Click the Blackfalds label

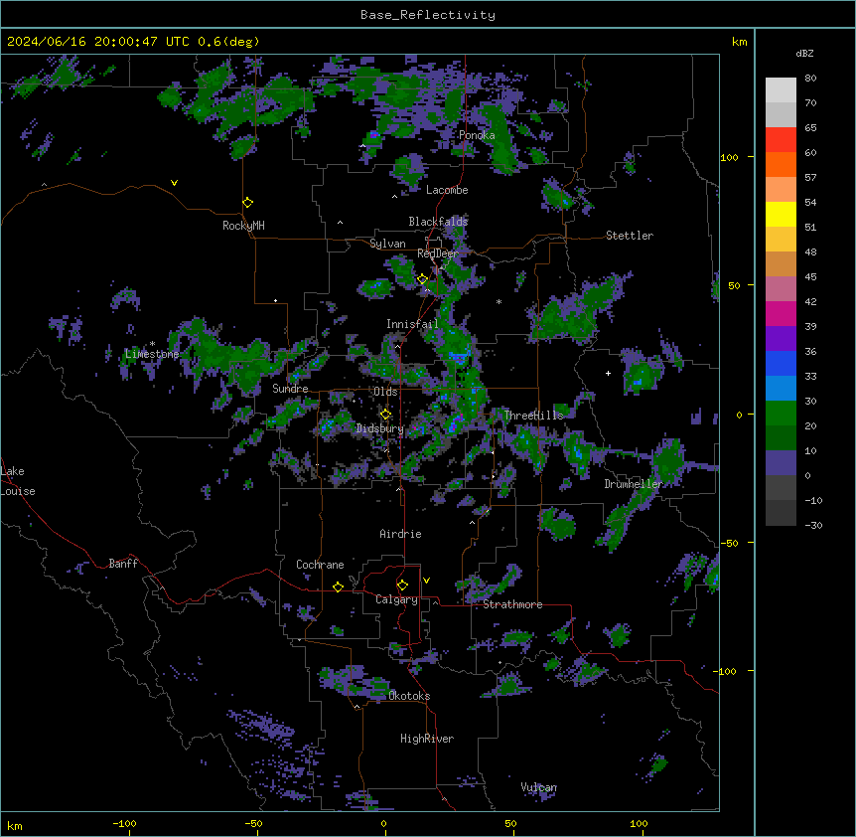438,222
